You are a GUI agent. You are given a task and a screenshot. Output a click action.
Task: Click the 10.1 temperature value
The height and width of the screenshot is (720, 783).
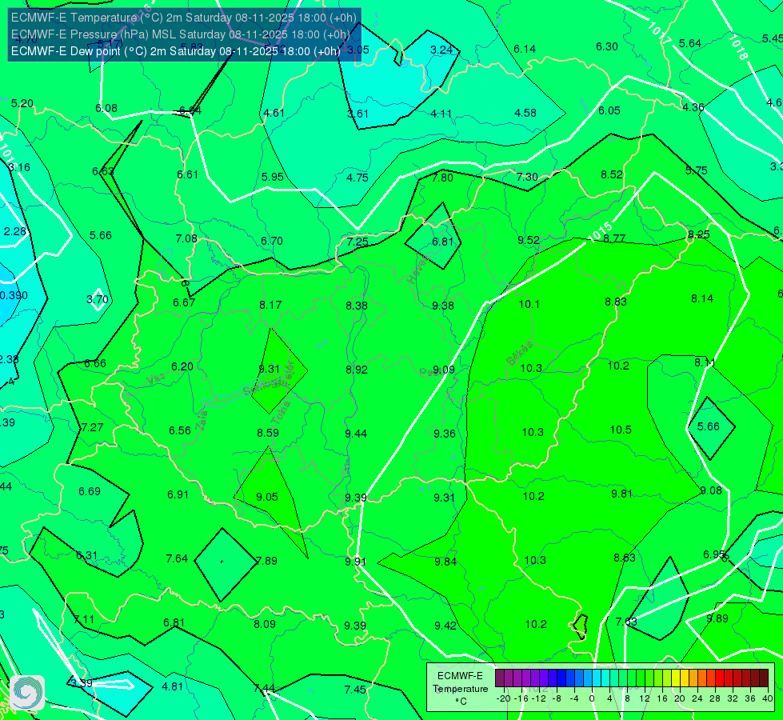[529, 304]
